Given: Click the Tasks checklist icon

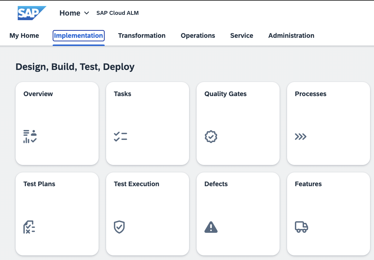Looking at the screenshot, I should pos(121,136).
